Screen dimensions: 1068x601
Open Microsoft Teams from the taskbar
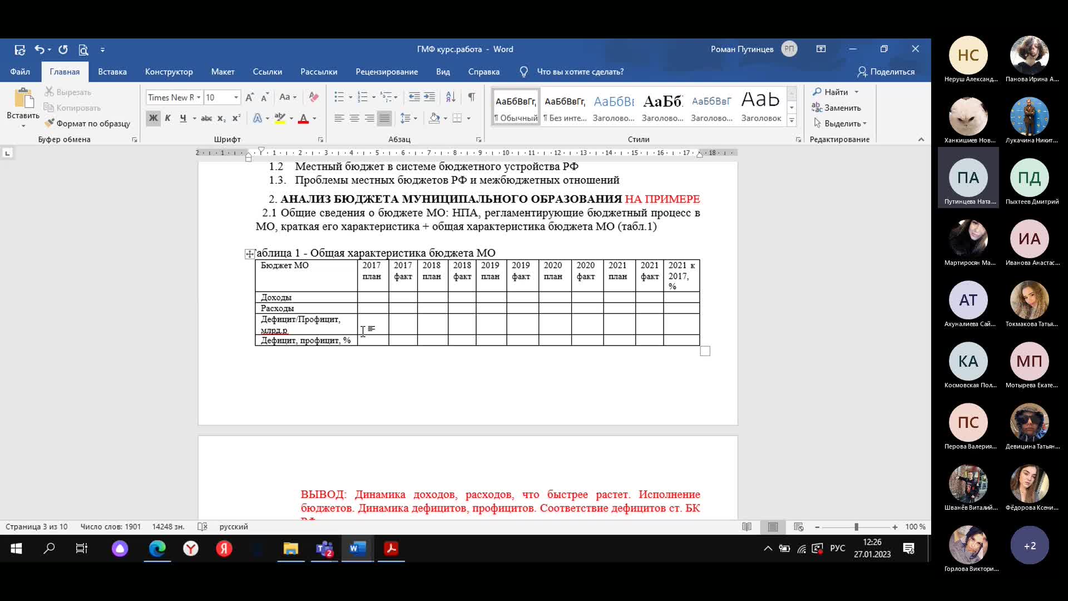coord(324,549)
